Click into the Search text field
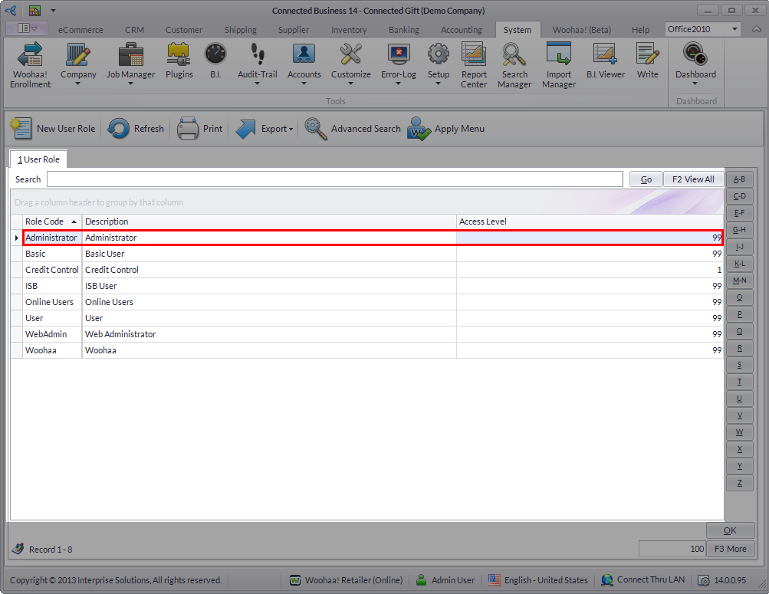 coord(334,179)
